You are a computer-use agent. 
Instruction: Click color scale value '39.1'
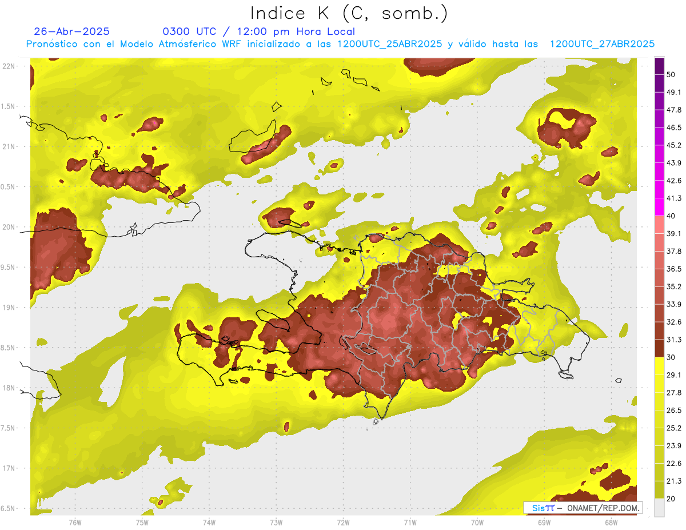[x=674, y=233]
